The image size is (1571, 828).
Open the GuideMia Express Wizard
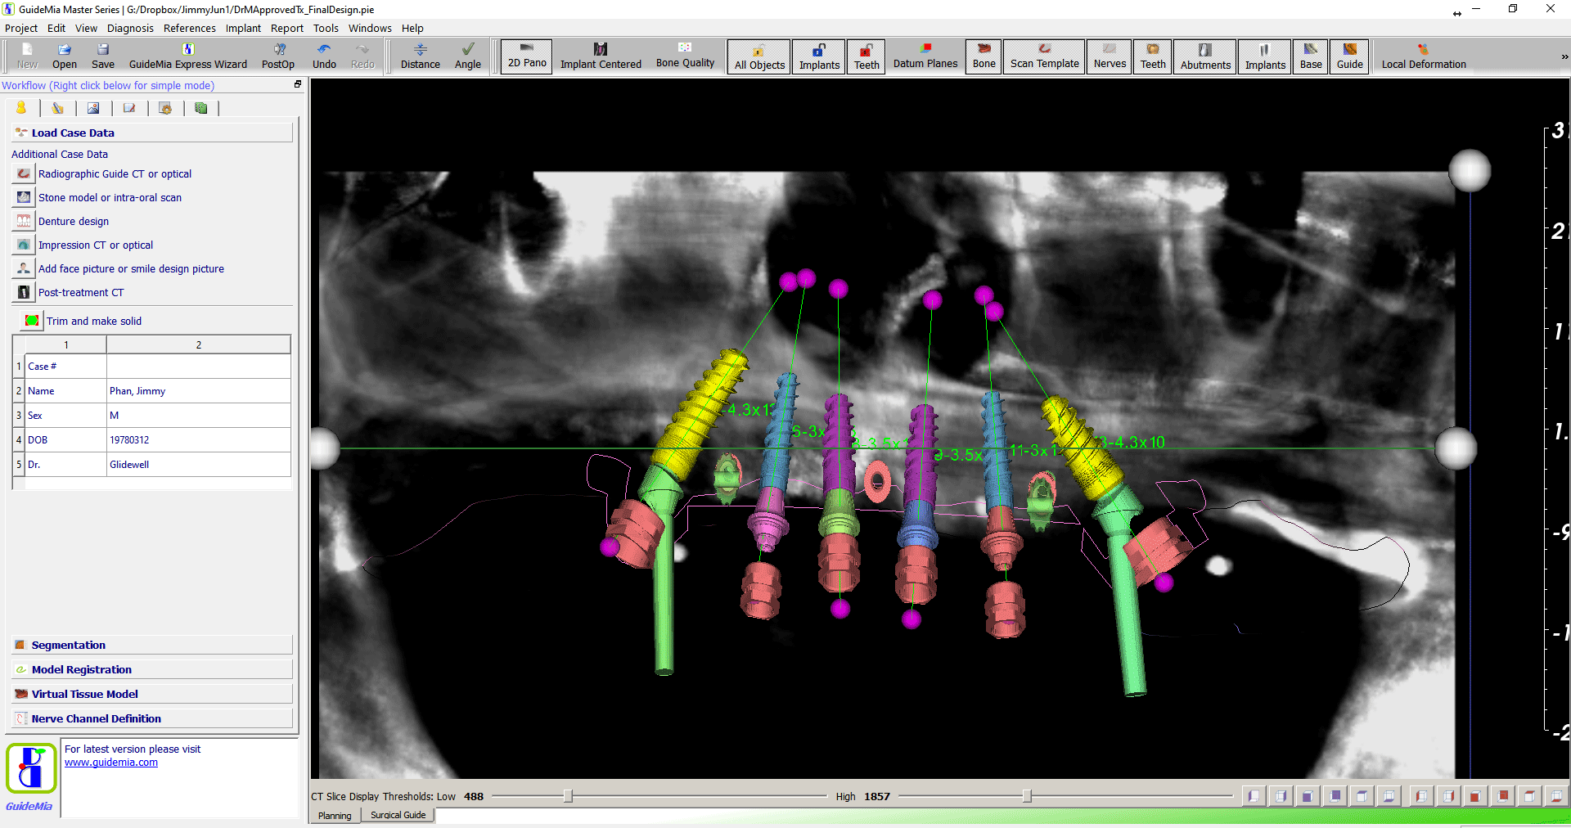tap(187, 56)
